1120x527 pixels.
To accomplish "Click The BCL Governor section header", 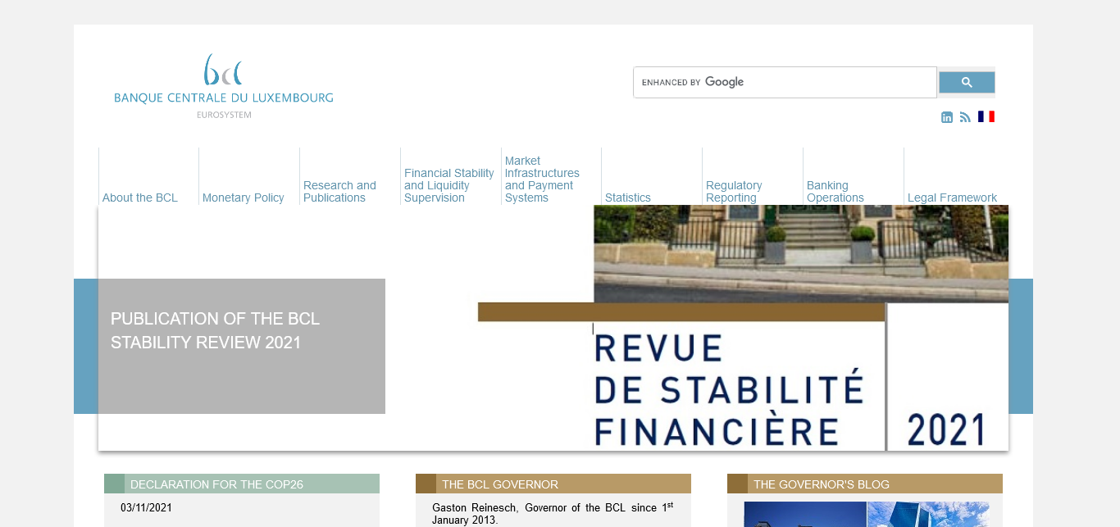I will point(500,484).
